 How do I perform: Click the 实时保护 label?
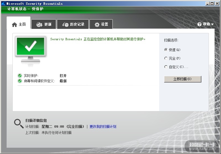pos(31,76)
